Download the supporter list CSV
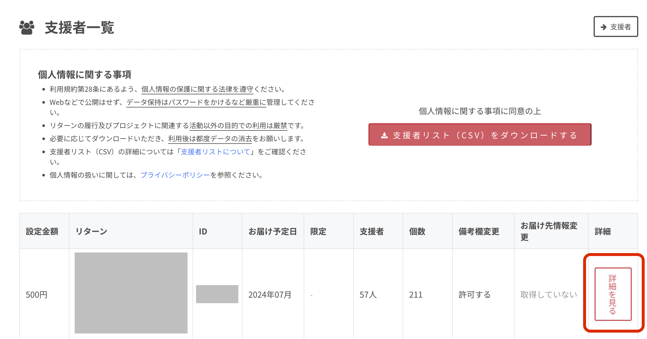Viewport: 647px width, 339px height. [480, 135]
